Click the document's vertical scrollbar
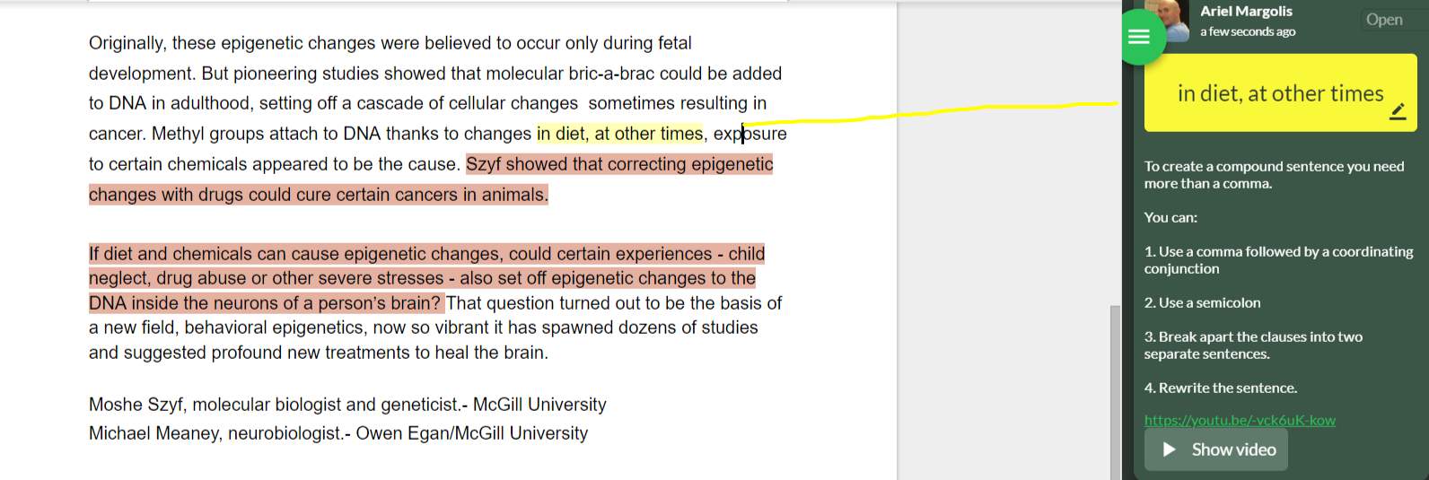1429x480 pixels. (1115, 386)
